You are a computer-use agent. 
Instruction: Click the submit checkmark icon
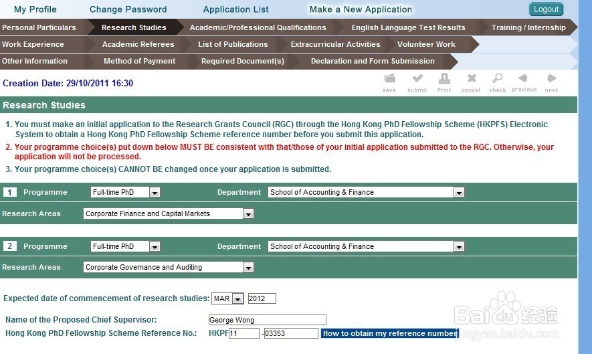point(417,78)
